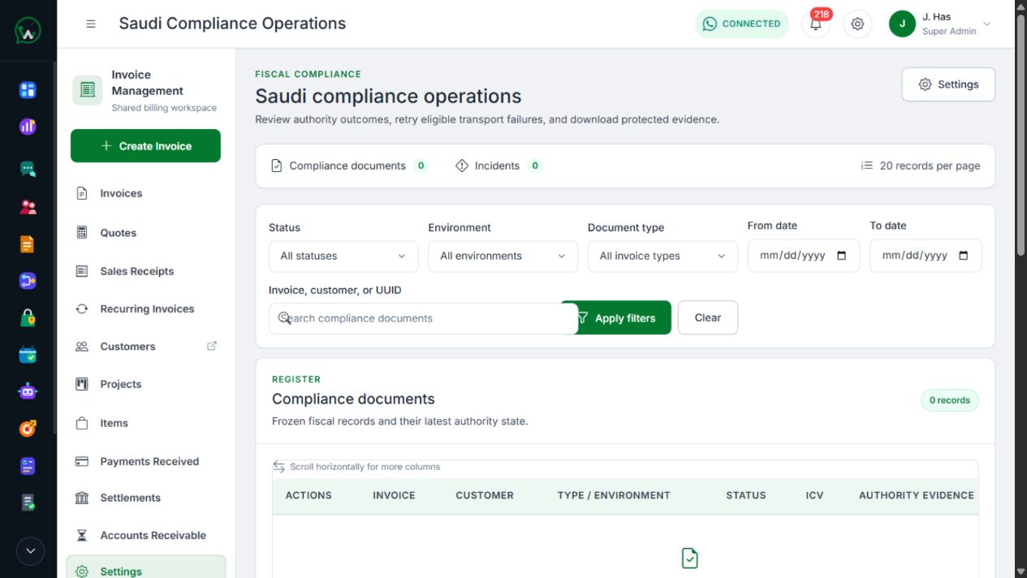
Task: Open the red contacts people icon
Action: click(x=28, y=207)
